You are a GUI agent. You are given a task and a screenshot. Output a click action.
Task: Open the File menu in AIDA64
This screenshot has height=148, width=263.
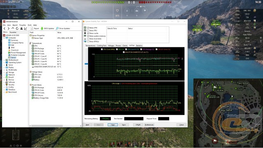(4, 25)
